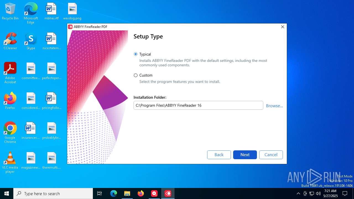Select the magazinew... image file icon
Image resolution: width=354 pixels, height=199 pixels.
pos(31,161)
